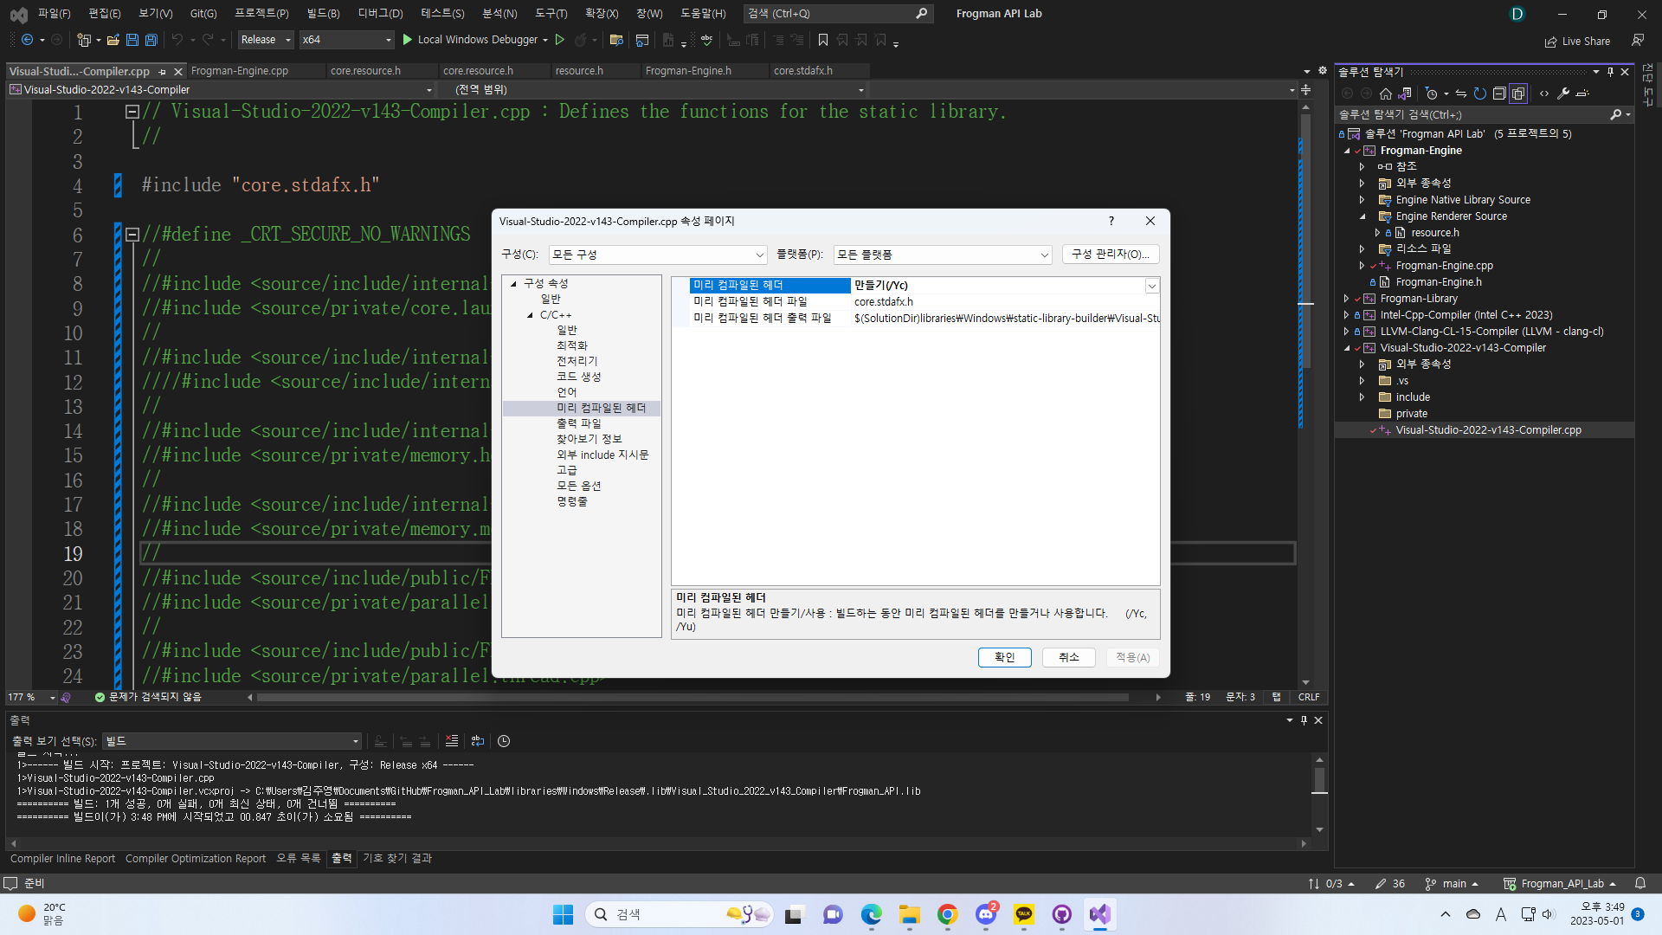Open the x64 platform dropdown
This screenshot has width=1662, height=935.
pyautogui.click(x=346, y=40)
